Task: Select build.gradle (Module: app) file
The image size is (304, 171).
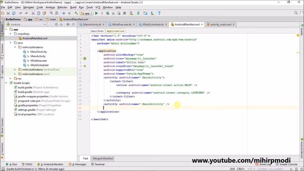Action: coord(34,92)
